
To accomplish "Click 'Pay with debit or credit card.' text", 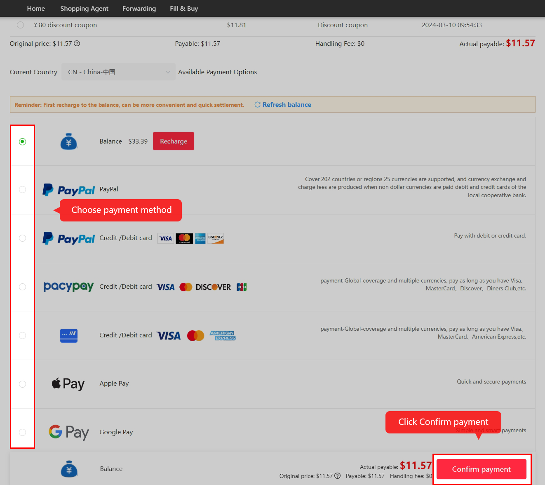I will pos(490,235).
